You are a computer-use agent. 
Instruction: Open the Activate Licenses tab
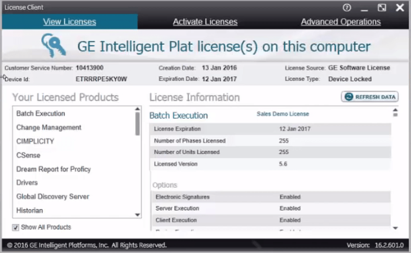205,22
